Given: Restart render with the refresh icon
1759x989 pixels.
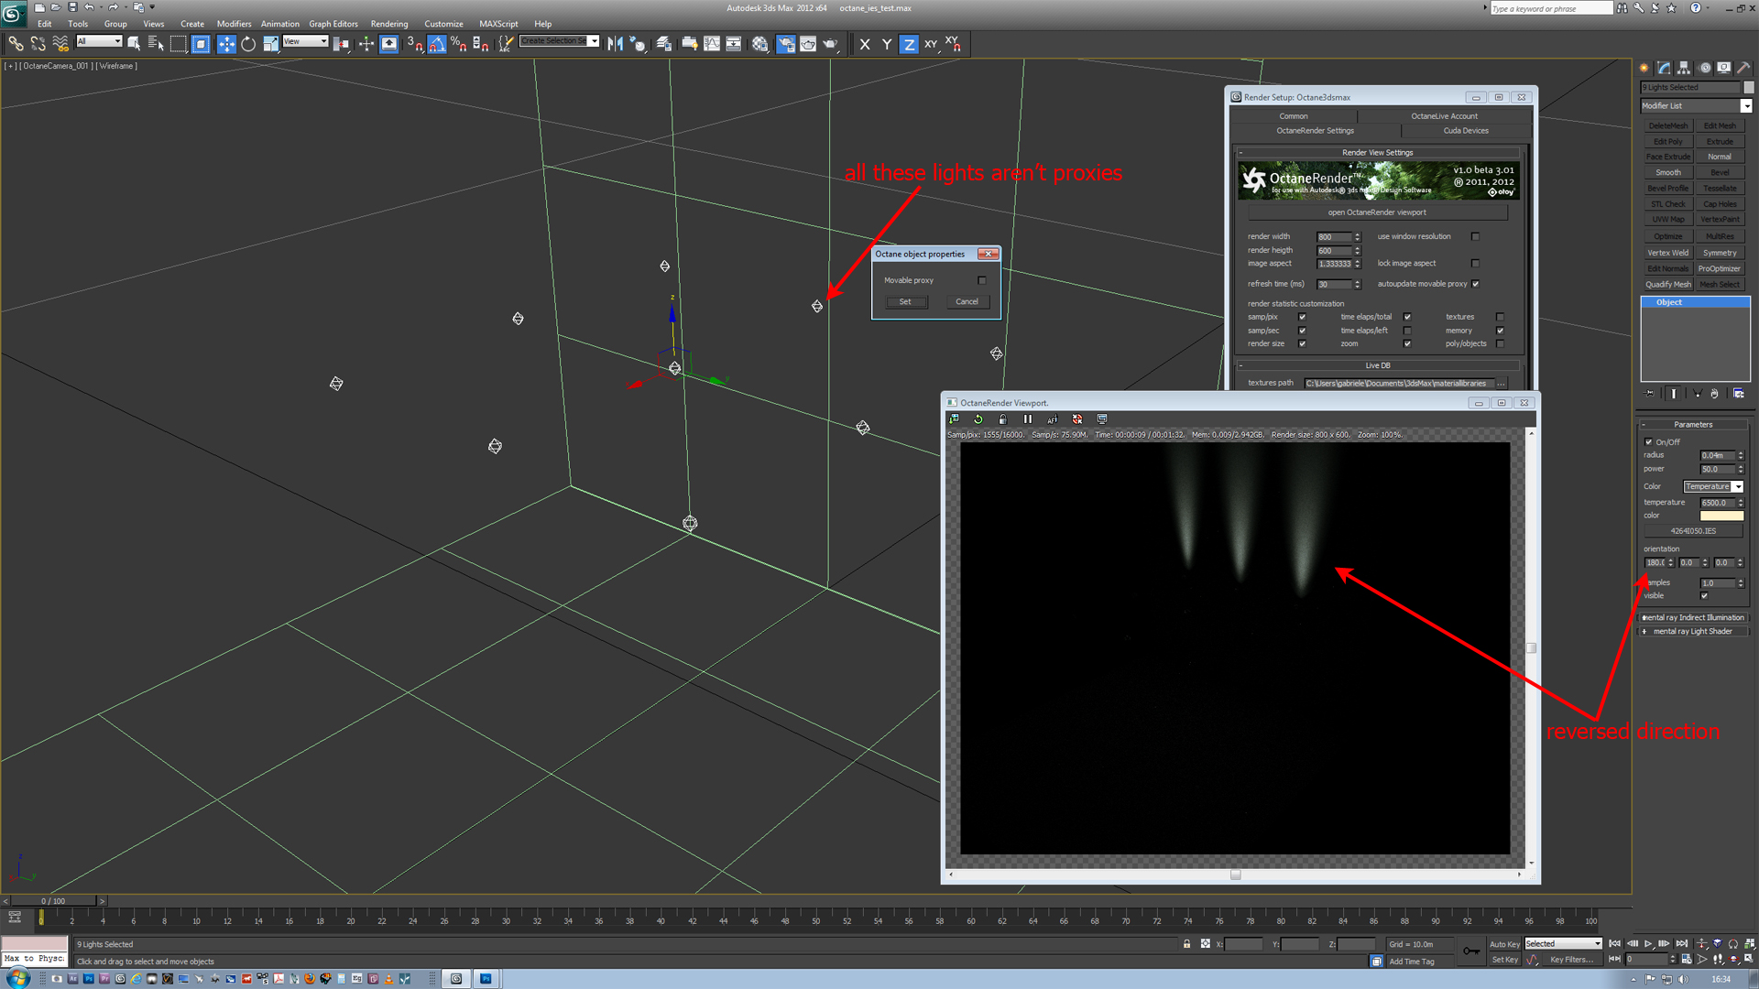Looking at the screenshot, I should [978, 419].
